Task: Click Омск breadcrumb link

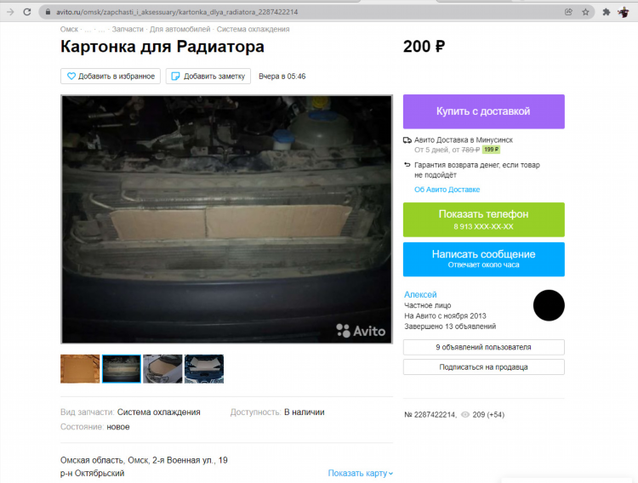Action: 69,29
